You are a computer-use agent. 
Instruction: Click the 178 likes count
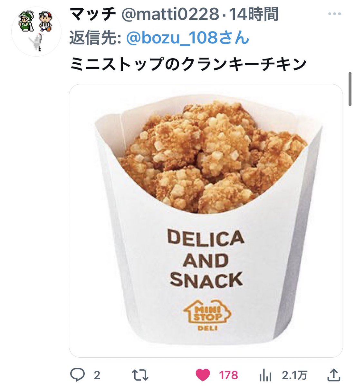pyautogui.click(x=228, y=375)
